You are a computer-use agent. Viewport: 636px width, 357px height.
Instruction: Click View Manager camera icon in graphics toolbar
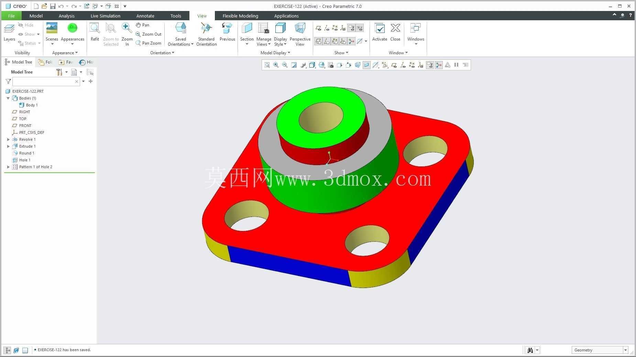[331, 65]
